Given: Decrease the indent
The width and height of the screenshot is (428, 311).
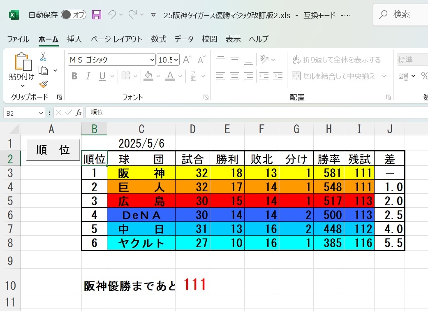Looking at the screenshot, I should [264, 76].
